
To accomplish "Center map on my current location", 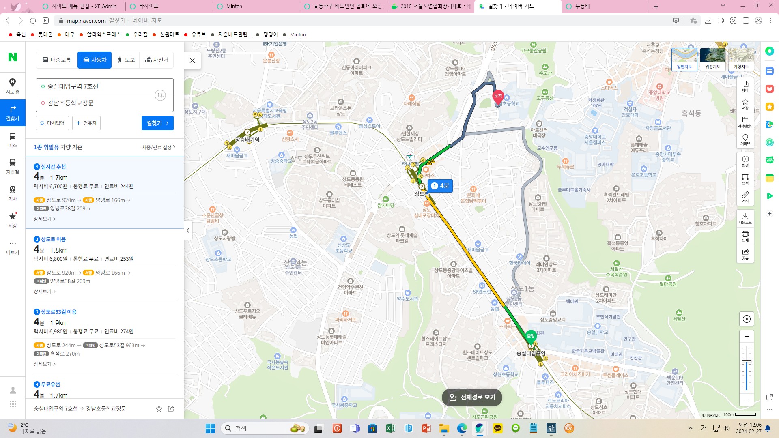I will pos(747,319).
